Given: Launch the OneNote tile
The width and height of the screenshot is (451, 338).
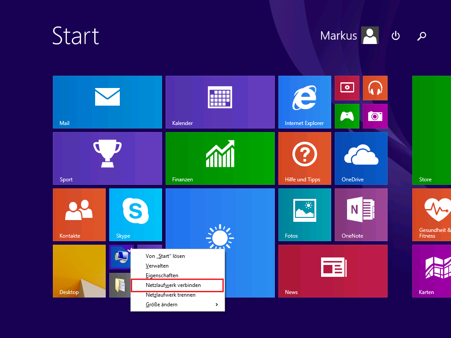Looking at the screenshot, I should pos(361,215).
